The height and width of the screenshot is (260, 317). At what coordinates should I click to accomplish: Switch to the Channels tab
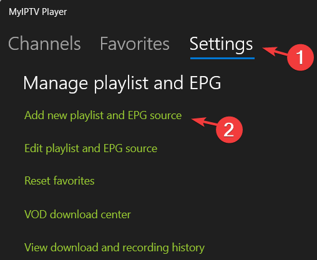pyautogui.click(x=44, y=44)
